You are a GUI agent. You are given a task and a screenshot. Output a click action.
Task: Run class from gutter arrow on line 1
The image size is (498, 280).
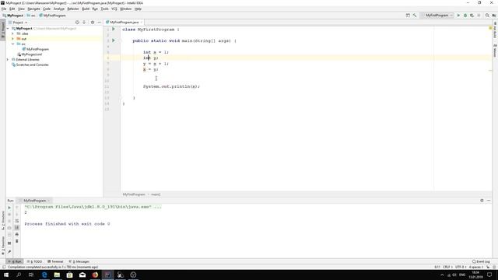click(x=114, y=30)
